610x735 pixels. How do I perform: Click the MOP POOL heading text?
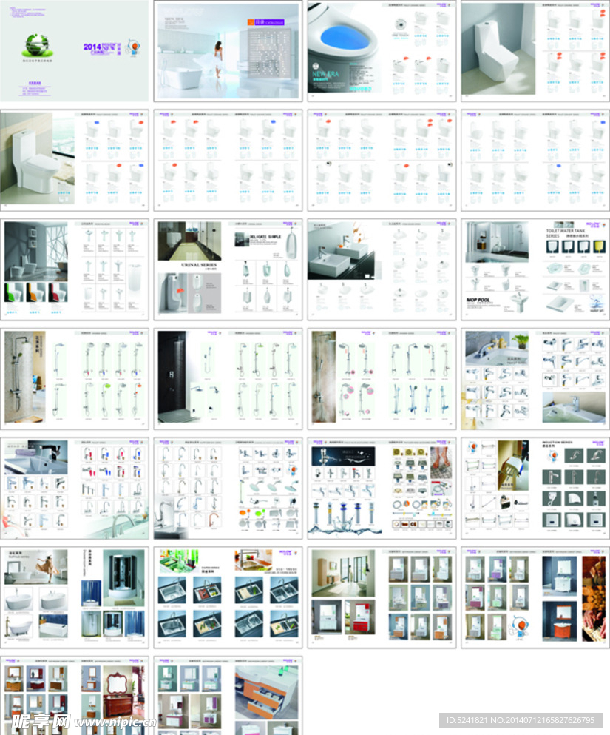coord(479,301)
